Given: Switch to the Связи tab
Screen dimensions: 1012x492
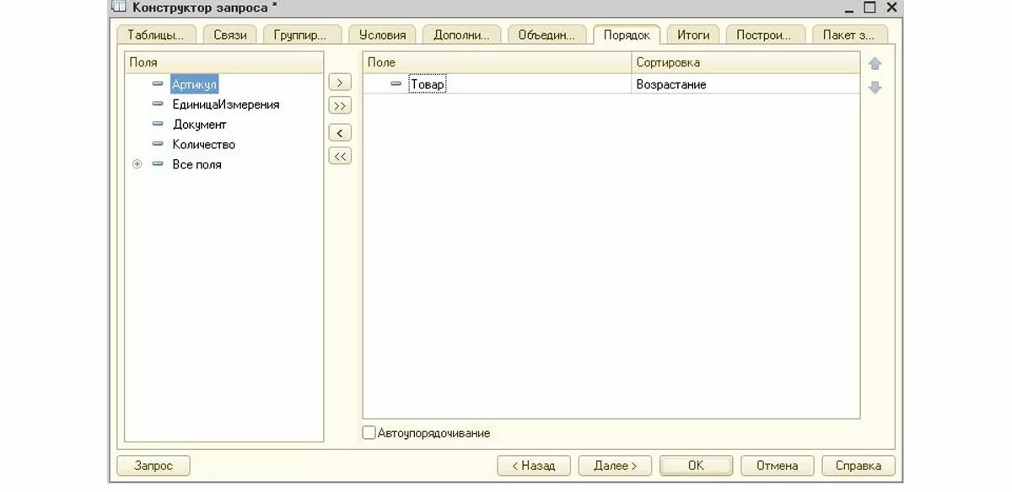Looking at the screenshot, I should point(230,35).
